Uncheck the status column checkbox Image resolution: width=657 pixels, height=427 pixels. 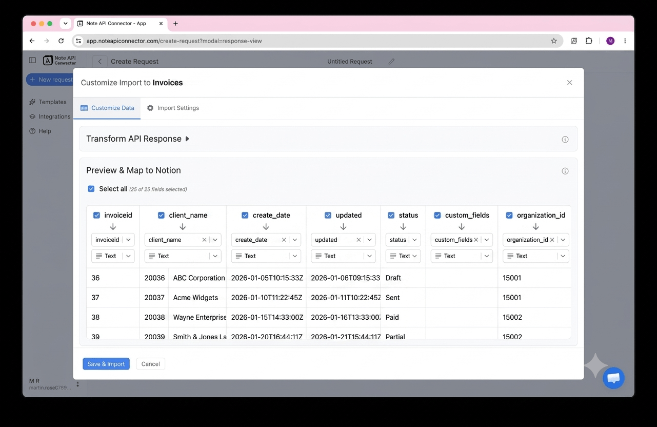[x=391, y=216]
